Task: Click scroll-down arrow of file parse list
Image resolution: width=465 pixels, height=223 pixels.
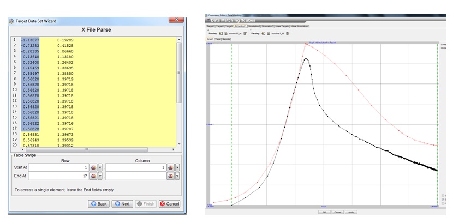Action: tap(179, 144)
